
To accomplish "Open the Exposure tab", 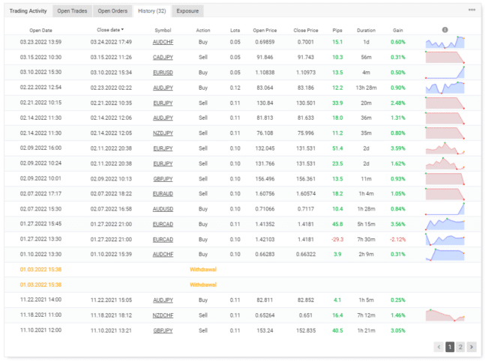I will [x=187, y=11].
